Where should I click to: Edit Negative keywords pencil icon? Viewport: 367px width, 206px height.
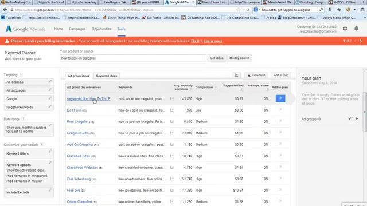pos(50,106)
